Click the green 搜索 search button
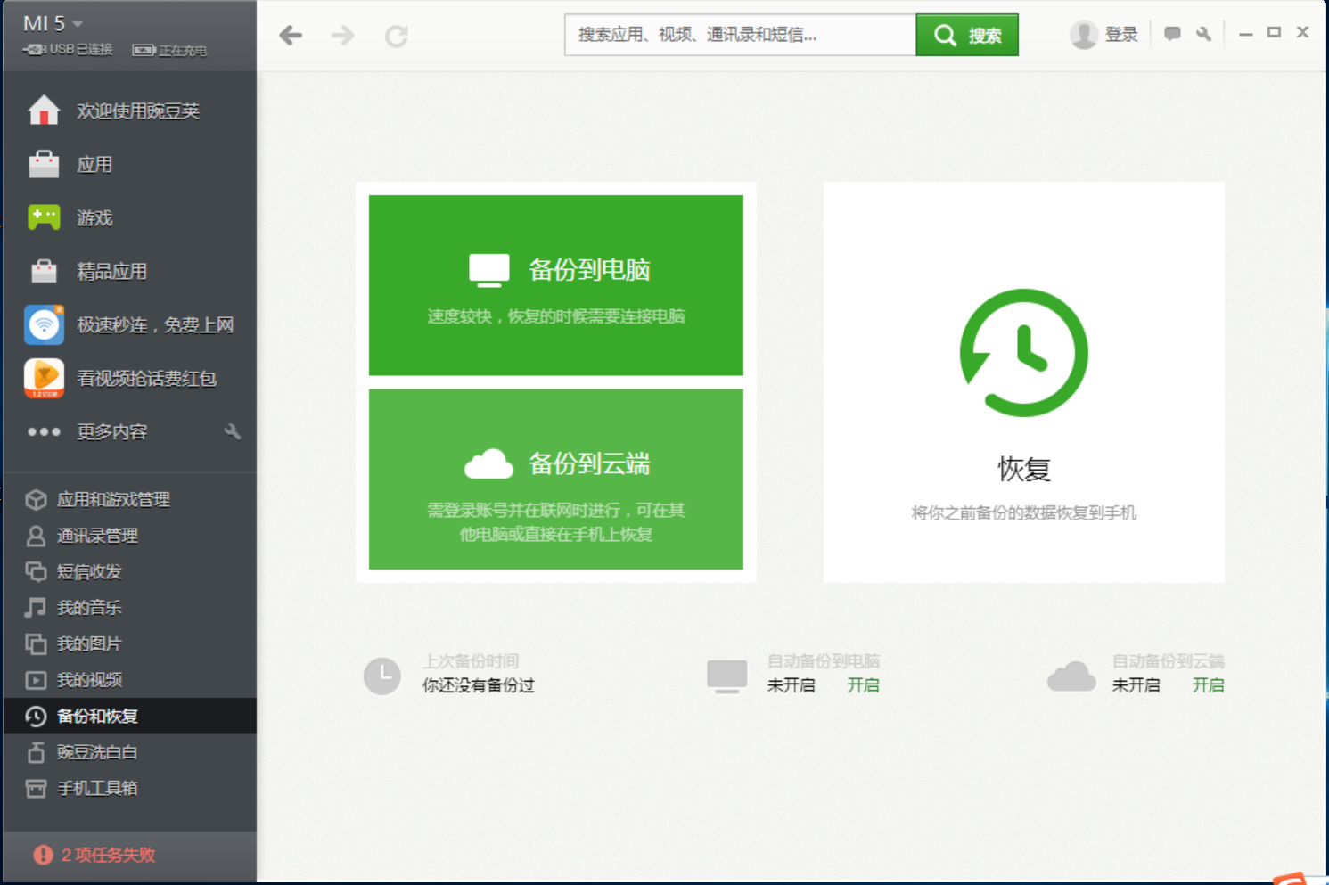Screen dimensions: 1329x885 [967, 35]
